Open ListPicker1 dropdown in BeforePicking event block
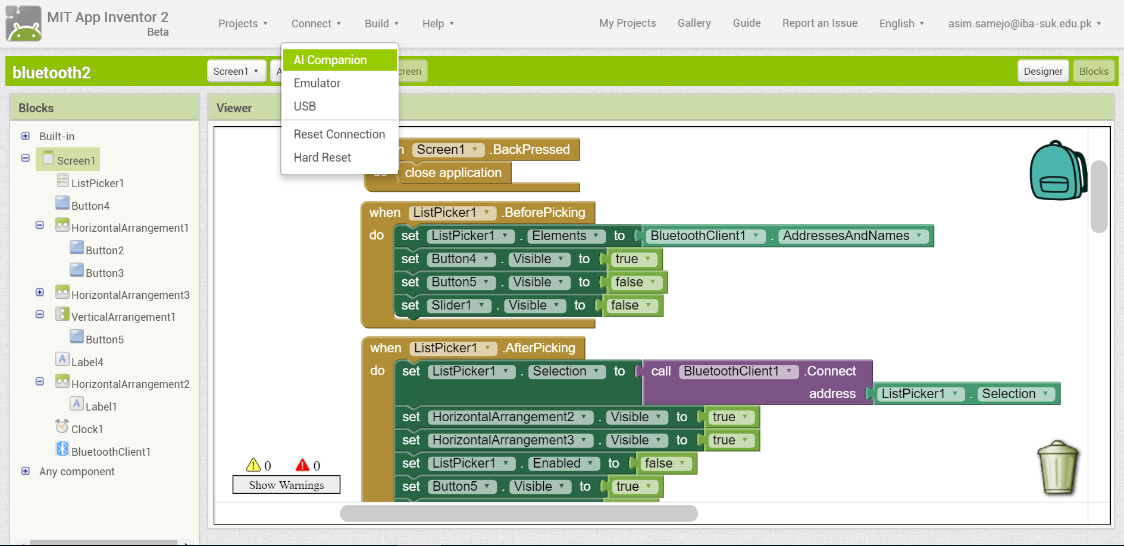The height and width of the screenshot is (546, 1124). (452, 213)
